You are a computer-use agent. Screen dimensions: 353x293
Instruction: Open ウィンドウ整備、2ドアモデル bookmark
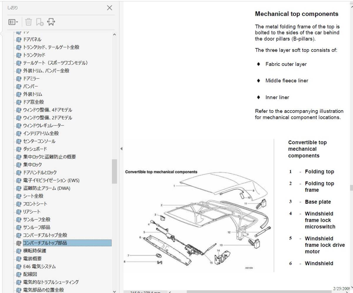pyautogui.click(x=48, y=118)
